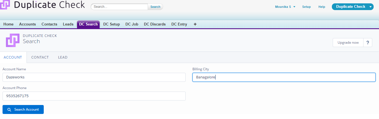Click the Account Name field with Dazeworks
Image resolution: width=379 pixels, height=119 pixels.
(94, 77)
